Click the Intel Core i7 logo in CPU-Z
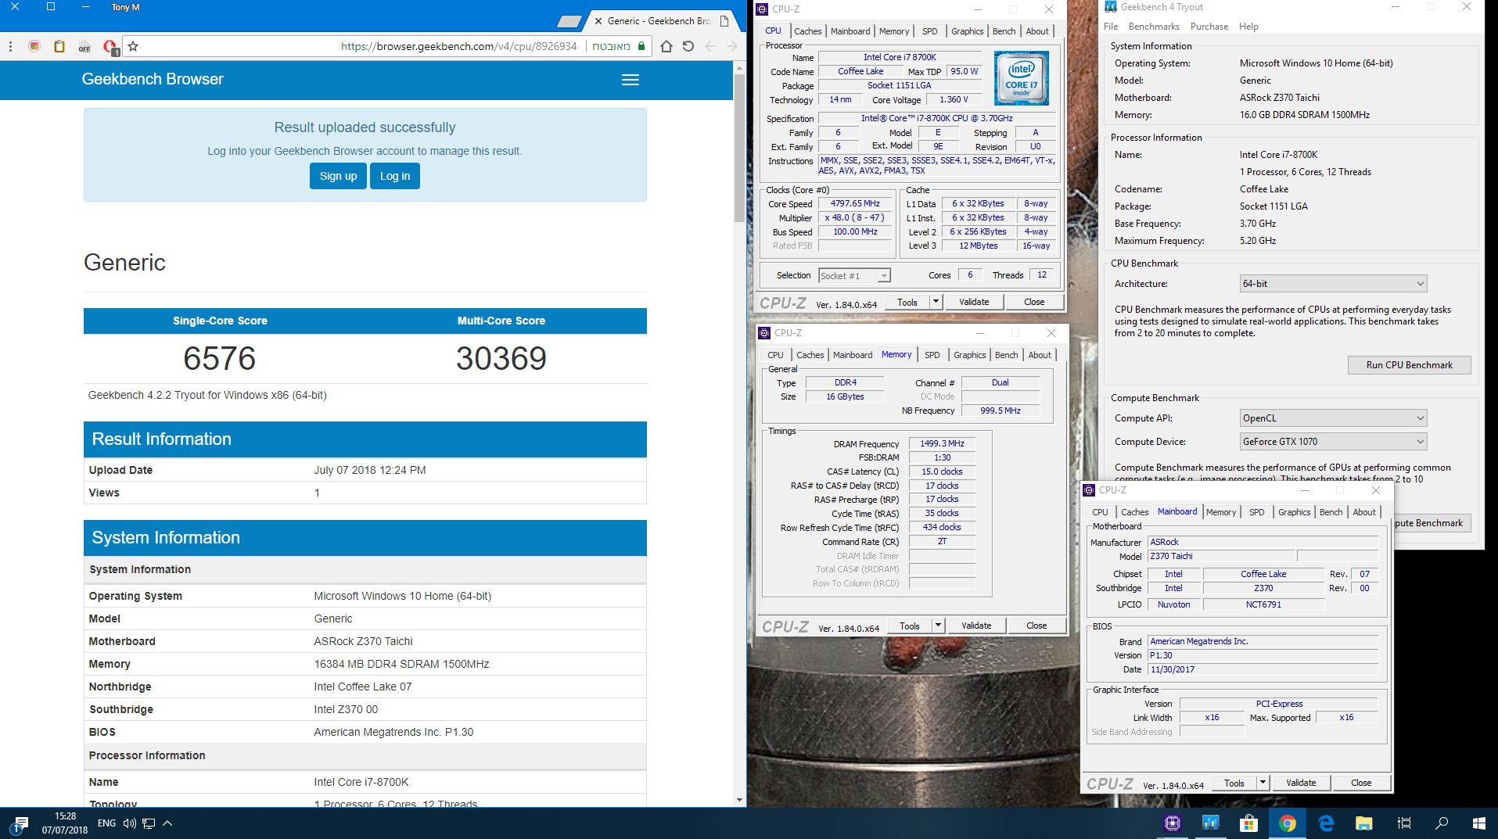This screenshot has height=839, width=1498. coord(1022,78)
